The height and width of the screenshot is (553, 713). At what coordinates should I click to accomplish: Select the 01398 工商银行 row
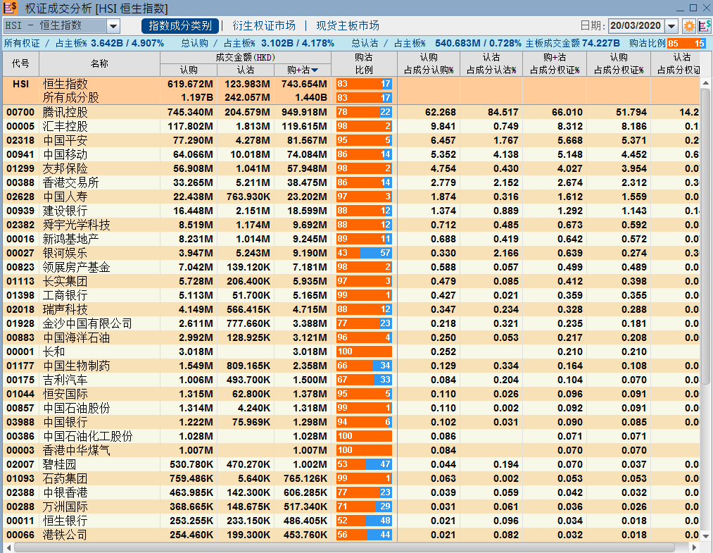(x=351, y=295)
